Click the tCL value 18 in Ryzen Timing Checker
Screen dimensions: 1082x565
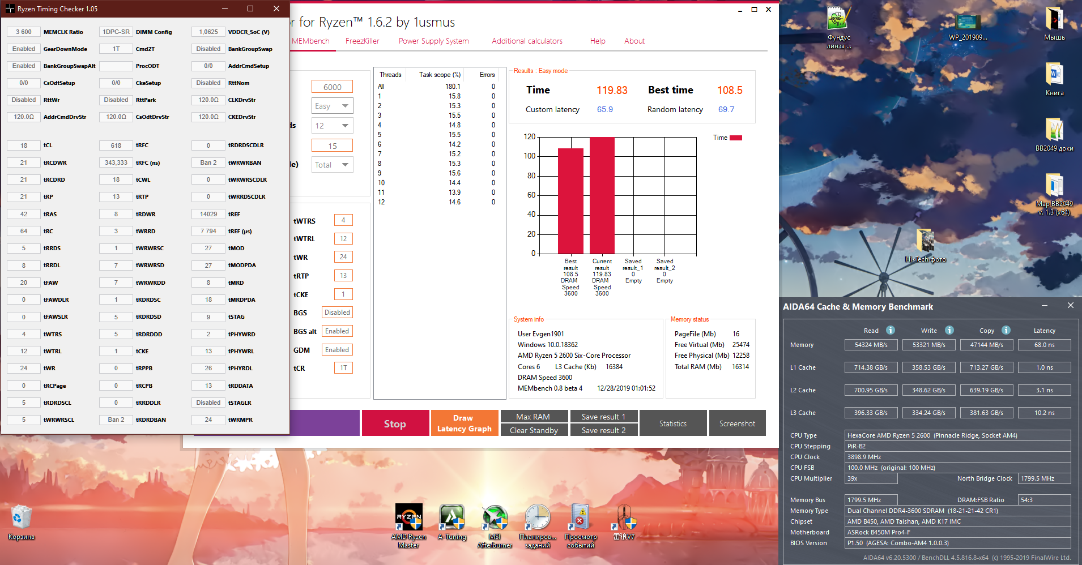click(24, 145)
